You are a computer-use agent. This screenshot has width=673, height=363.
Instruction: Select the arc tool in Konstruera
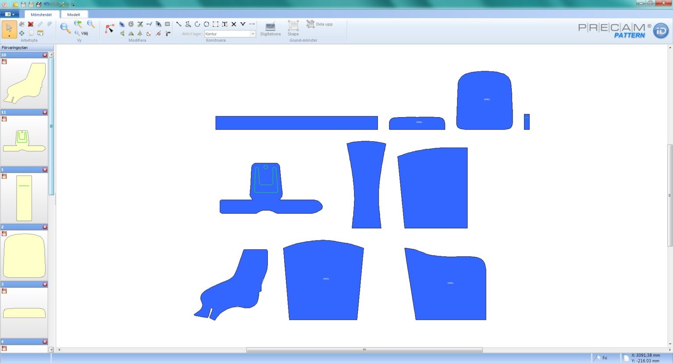coord(197,24)
